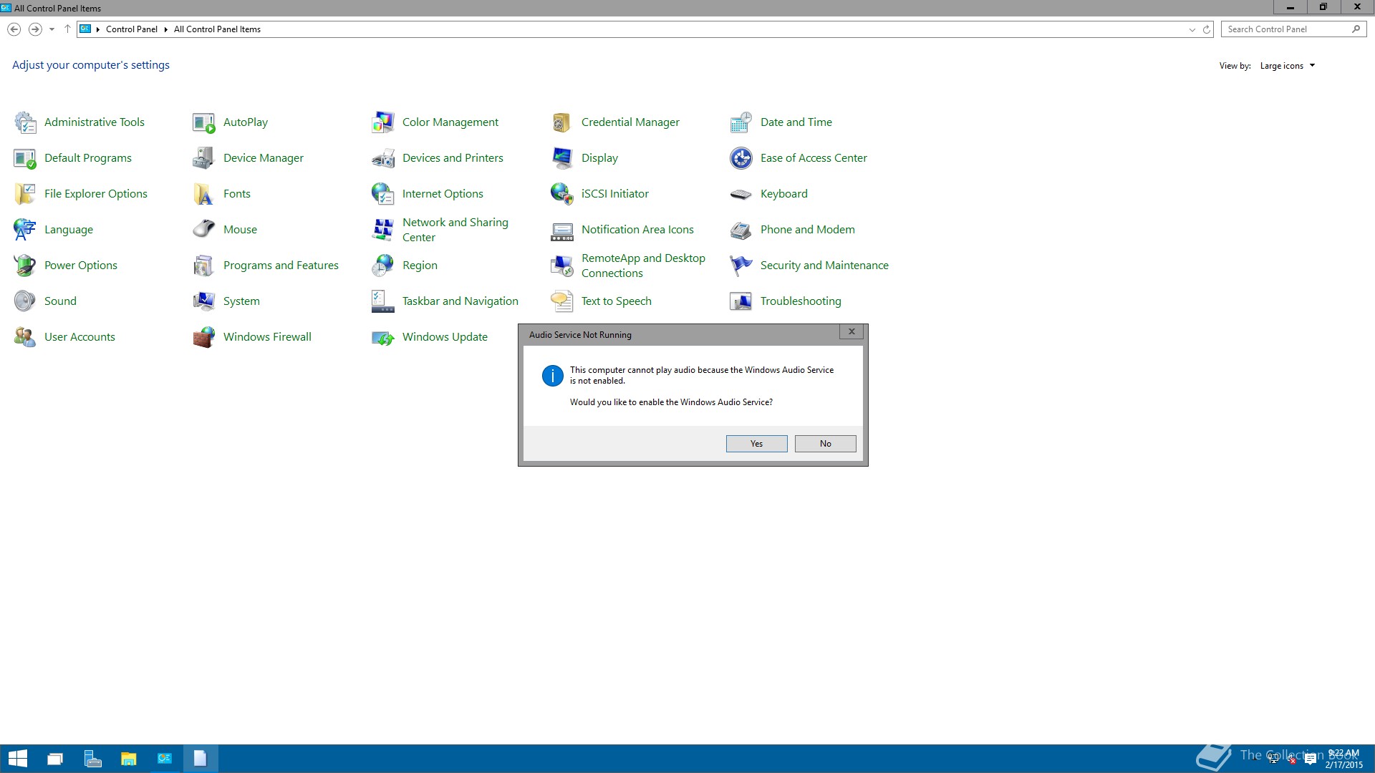This screenshot has width=1375, height=773.
Task: Open the Mouse icon
Action: pos(204,230)
